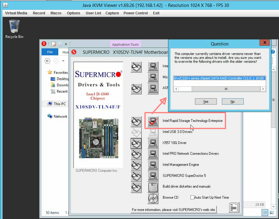The image size is (279, 219).
Task: Click the Build driver diskettes floppy icon
Action: pos(153,187)
